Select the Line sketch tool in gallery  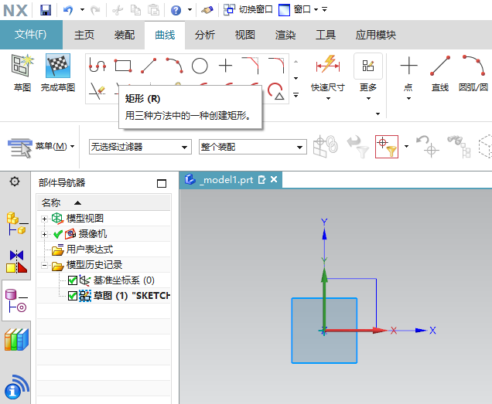pos(149,66)
